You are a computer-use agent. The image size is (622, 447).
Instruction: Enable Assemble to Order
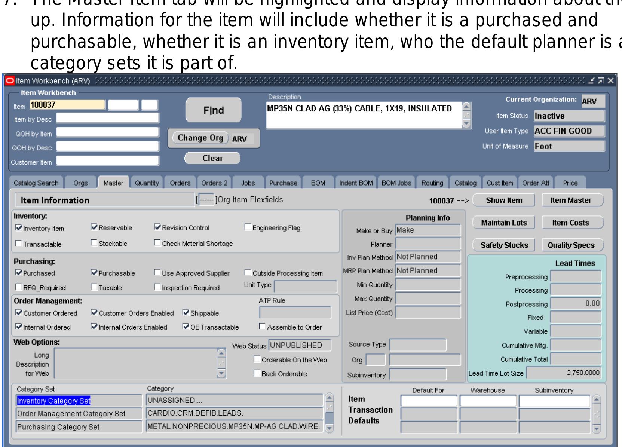click(x=263, y=327)
